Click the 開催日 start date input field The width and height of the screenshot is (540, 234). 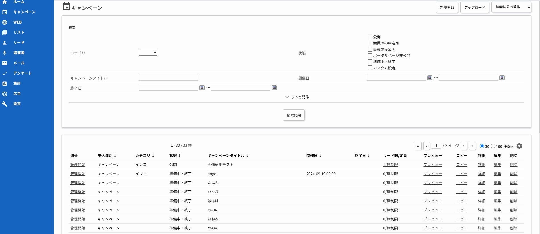[x=396, y=77]
